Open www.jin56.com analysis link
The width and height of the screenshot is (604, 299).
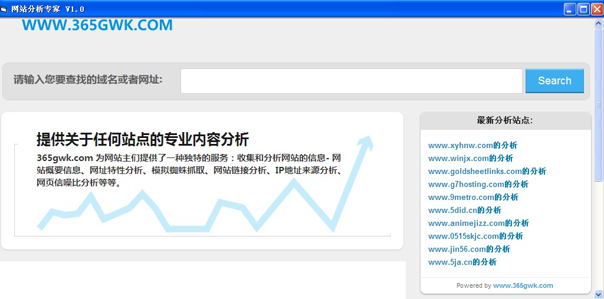point(469,249)
